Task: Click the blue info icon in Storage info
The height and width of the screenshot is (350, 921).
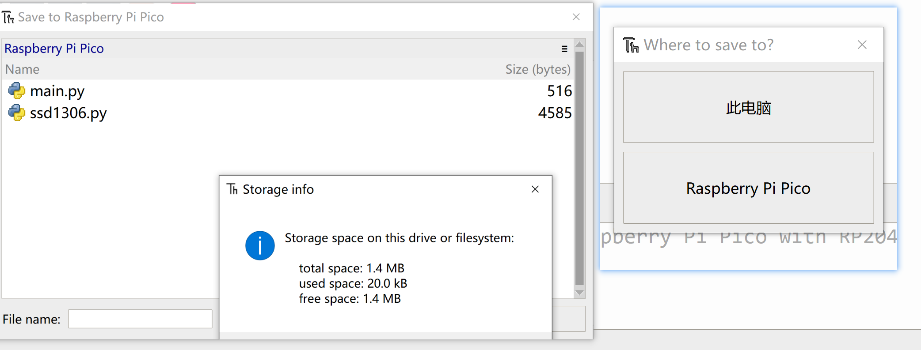Action: tap(260, 245)
